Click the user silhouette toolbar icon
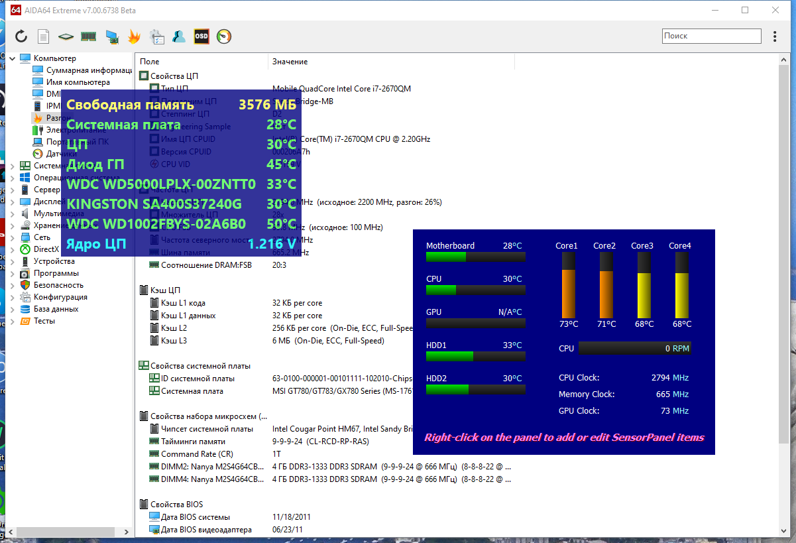Image resolution: width=796 pixels, height=543 pixels. (x=179, y=36)
